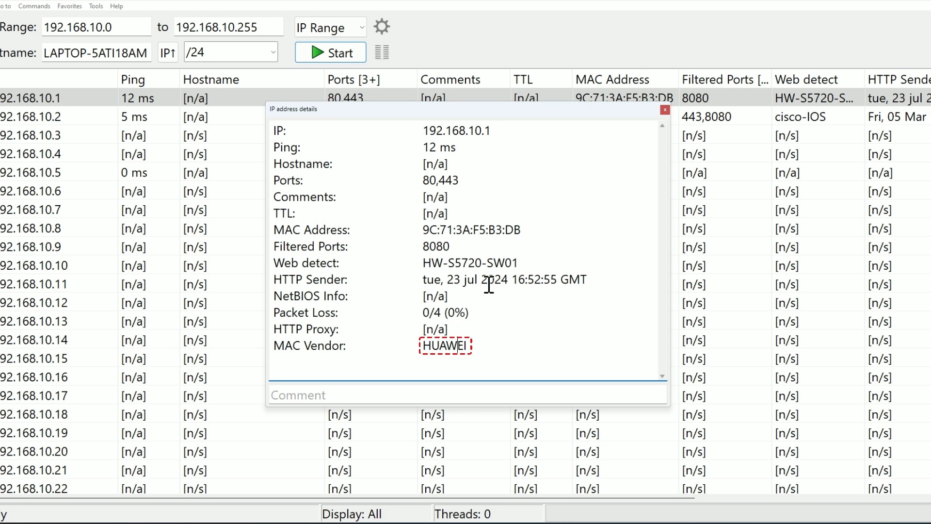Open the Tools menu
This screenshot has width=931, height=524.
[x=95, y=6]
